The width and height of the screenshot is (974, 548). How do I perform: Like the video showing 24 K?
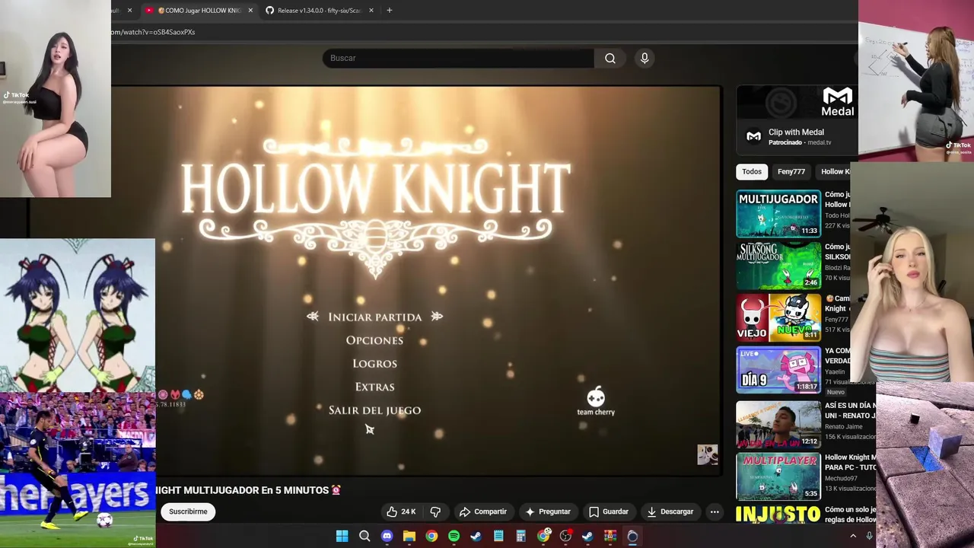401,511
